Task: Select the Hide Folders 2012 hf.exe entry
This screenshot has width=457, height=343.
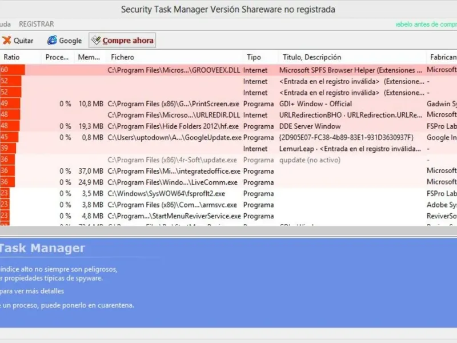Action: [173, 126]
